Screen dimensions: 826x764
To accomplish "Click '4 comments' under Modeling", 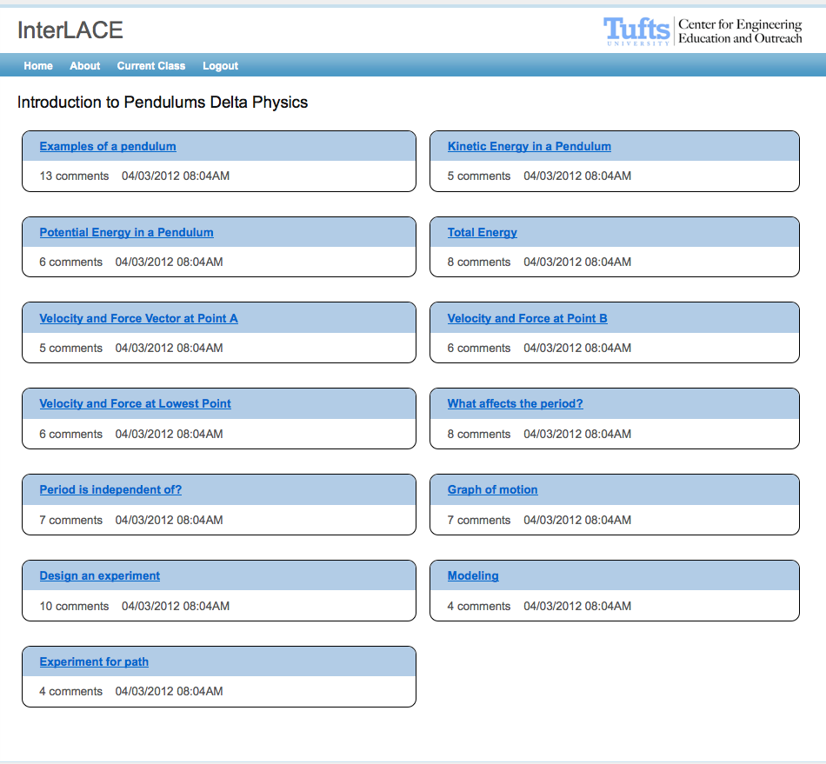I will point(479,606).
